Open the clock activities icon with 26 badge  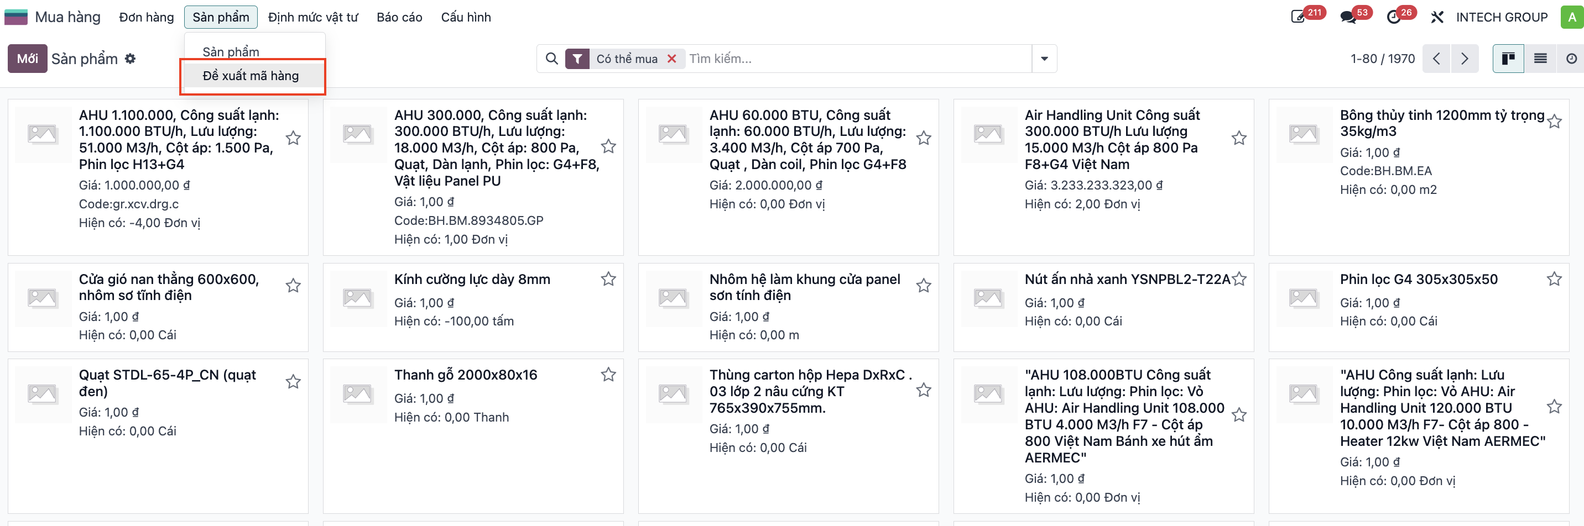[1394, 17]
